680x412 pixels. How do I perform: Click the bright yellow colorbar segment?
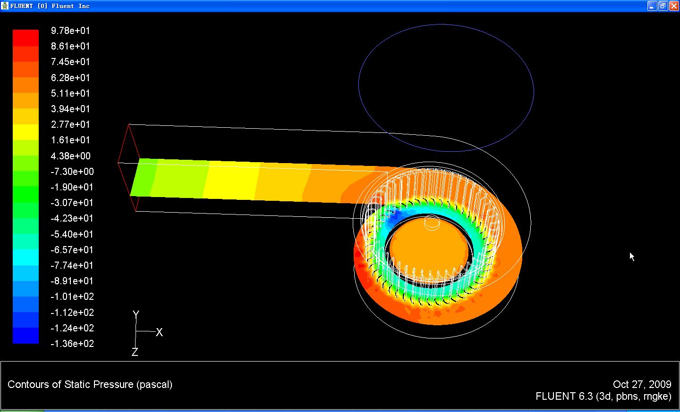click(25, 132)
